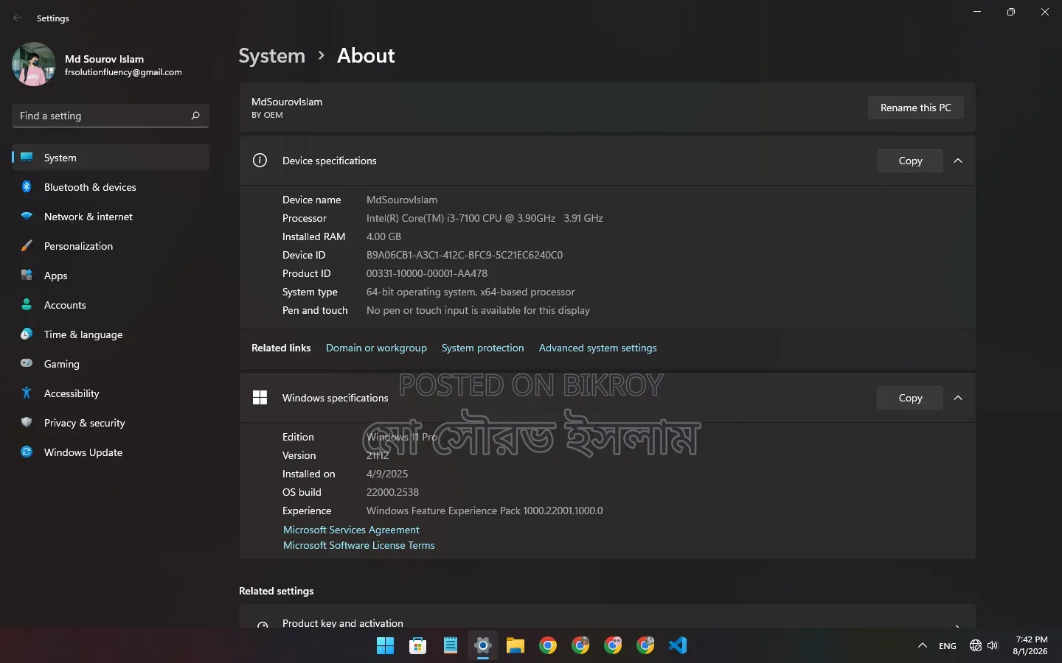Click the processor value Intel Core i3-7100
The image size is (1062, 663).
click(x=485, y=218)
